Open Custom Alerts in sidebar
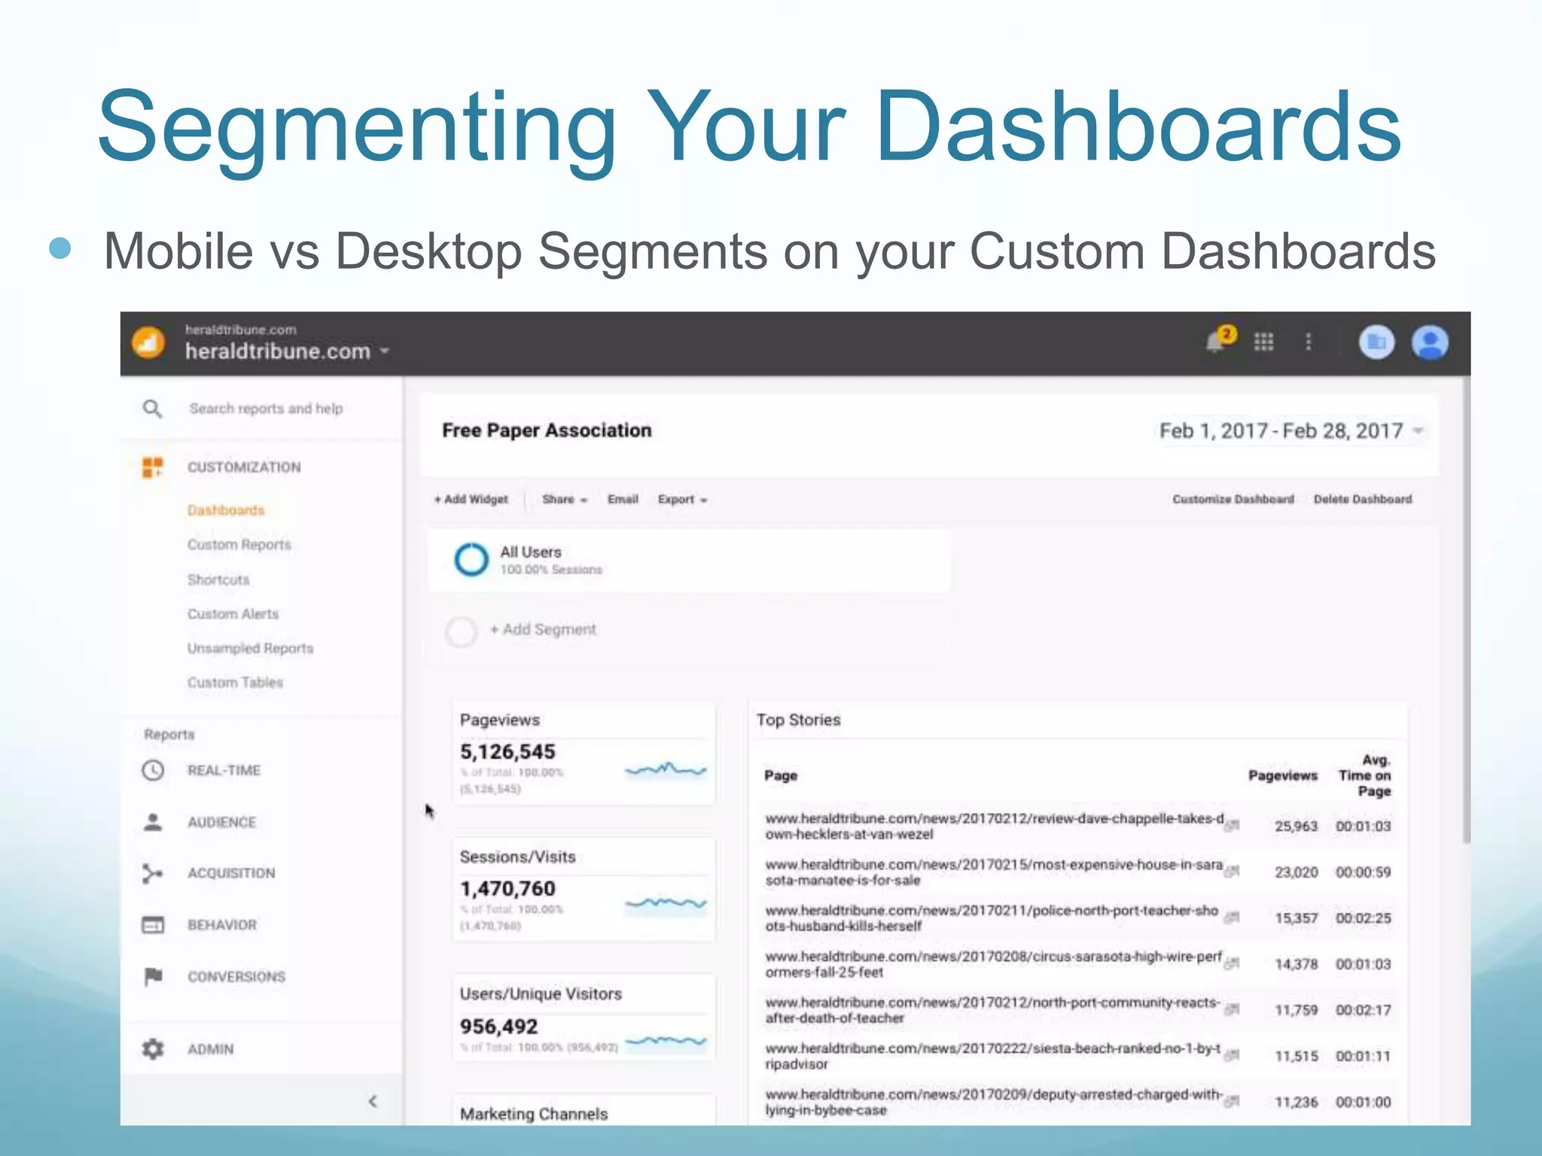 233,614
